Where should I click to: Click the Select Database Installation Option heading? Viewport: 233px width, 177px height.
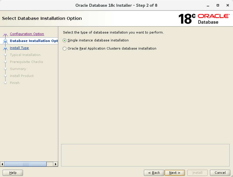tap(42, 18)
